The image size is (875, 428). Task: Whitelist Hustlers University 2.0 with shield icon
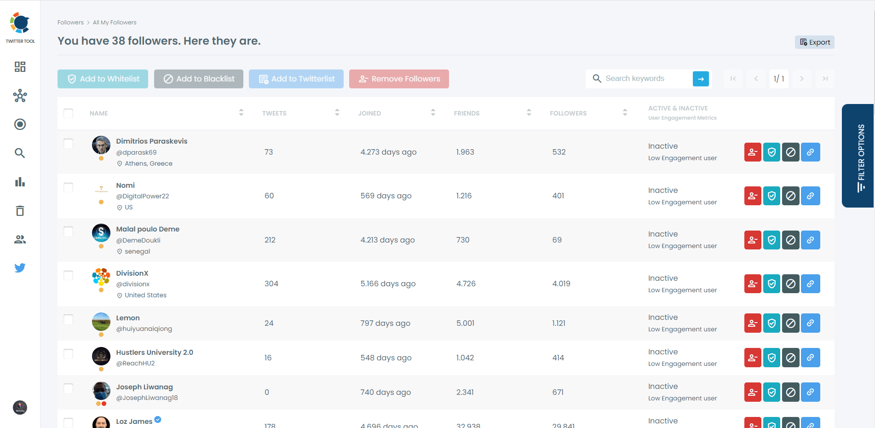pos(771,358)
